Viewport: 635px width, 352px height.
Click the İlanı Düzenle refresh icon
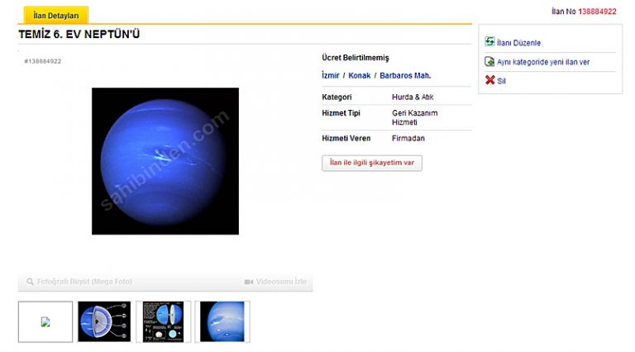coord(489,41)
